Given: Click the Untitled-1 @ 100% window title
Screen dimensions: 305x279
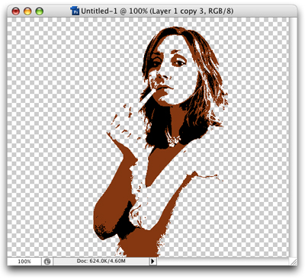Looking at the screenshot, I should 157,11.
